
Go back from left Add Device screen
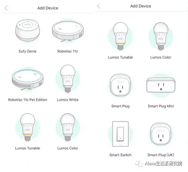pos(6,8)
